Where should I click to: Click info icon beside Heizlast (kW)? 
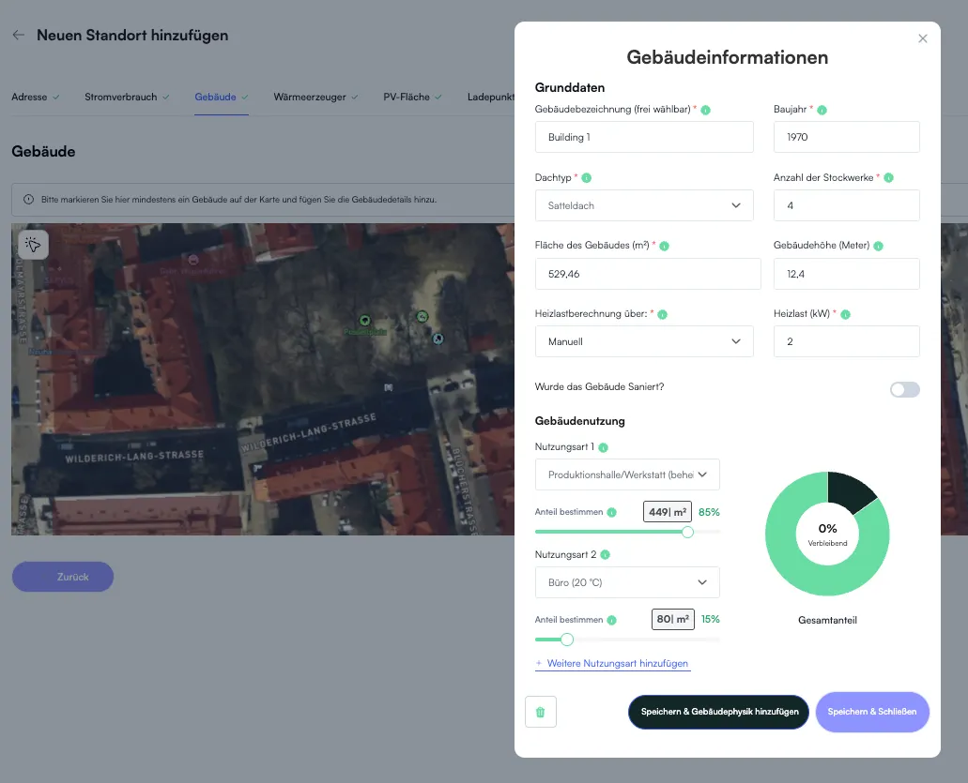tap(846, 314)
